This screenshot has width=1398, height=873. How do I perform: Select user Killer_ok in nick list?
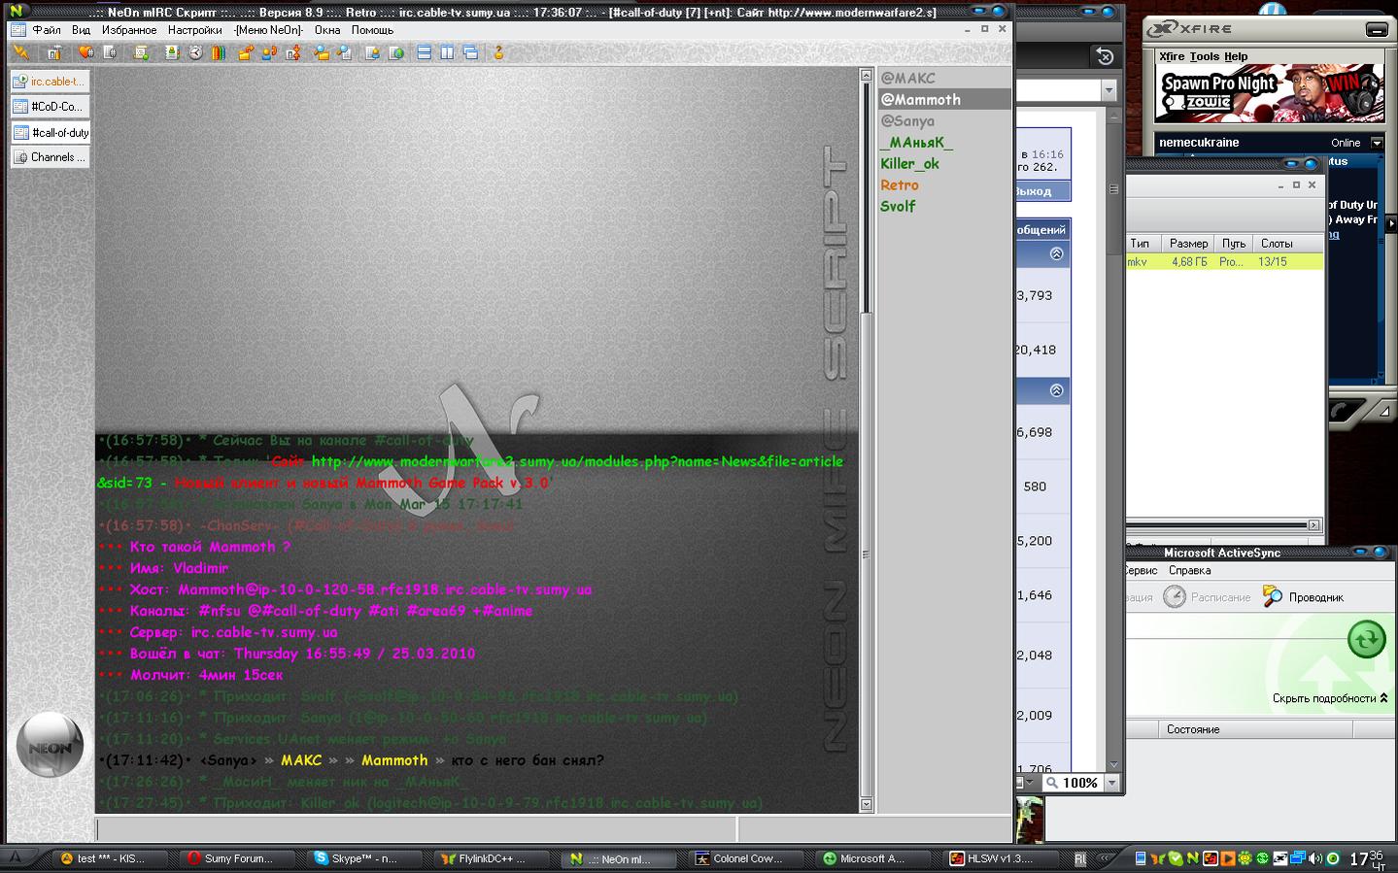[909, 163]
